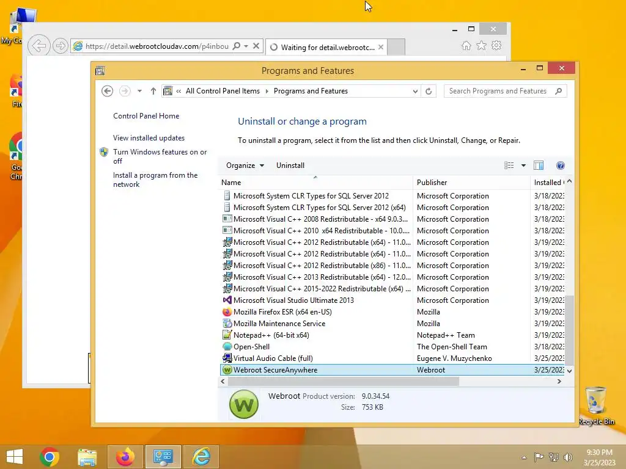Image resolution: width=626 pixels, height=469 pixels.
Task: Open a new tab in Internet Explorer
Action: pos(396,47)
